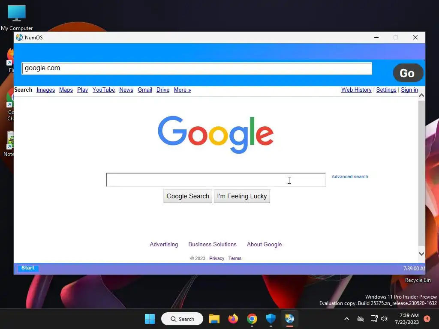The height and width of the screenshot is (329, 439).
Task: Open the News link
Action: pyautogui.click(x=126, y=90)
